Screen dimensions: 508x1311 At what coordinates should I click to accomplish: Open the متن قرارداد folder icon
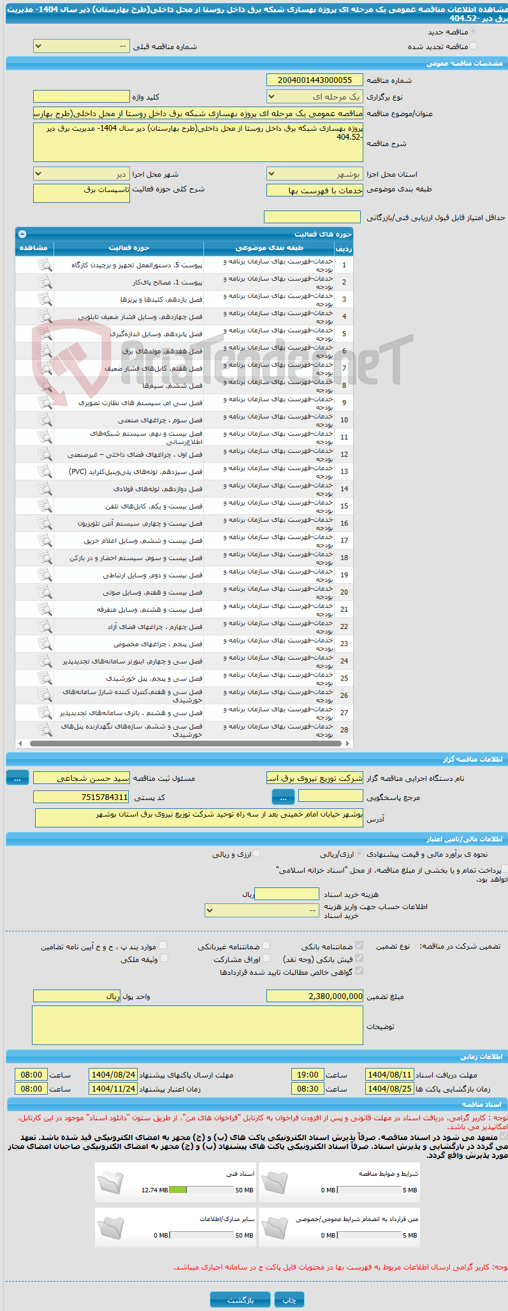point(275,1227)
